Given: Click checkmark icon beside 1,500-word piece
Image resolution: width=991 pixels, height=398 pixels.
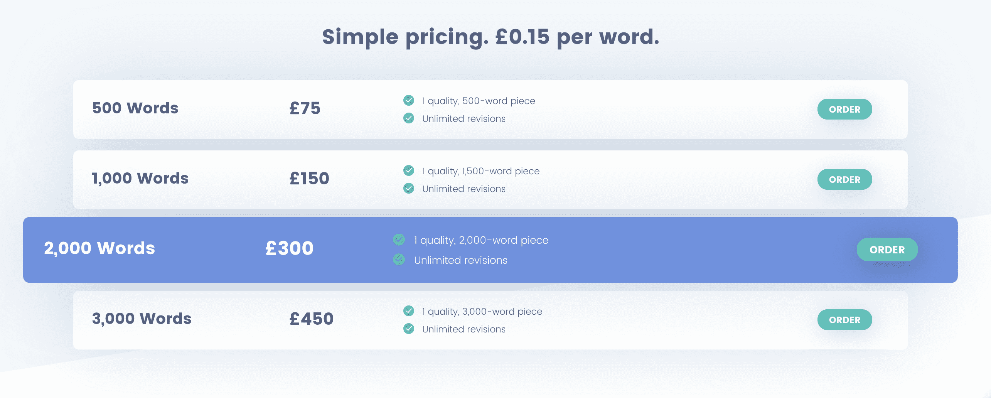Looking at the screenshot, I should click(409, 170).
